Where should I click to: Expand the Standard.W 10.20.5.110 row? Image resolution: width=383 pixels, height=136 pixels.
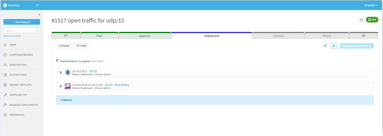(x=61, y=86)
